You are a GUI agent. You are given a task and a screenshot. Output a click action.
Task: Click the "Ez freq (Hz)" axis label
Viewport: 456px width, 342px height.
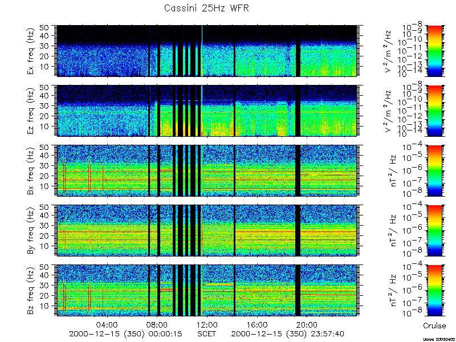[x=31, y=111]
